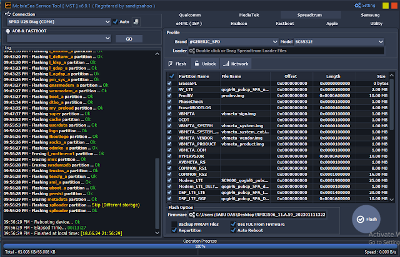Toggle the Repartition checkbox
This screenshot has height=257, width=400.
click(174, 230)
